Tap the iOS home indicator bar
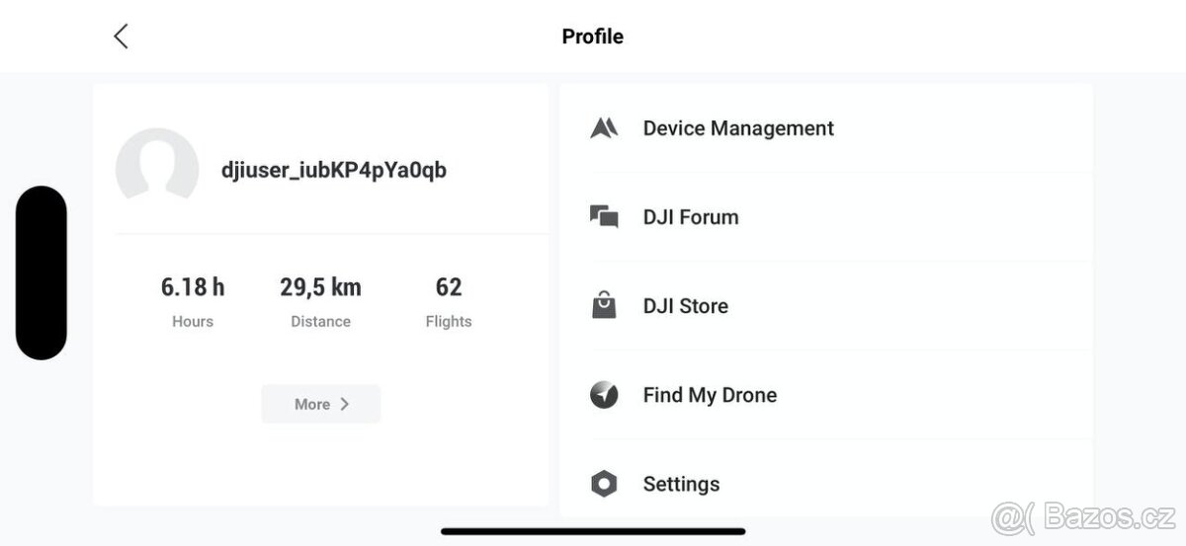This screenshot has width=1186, height=546. 593,531
